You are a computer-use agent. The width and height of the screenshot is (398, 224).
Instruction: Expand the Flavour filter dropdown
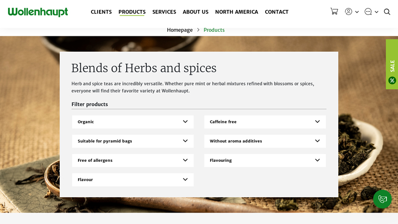(133, 180)
